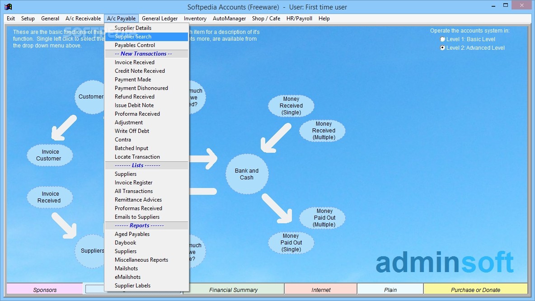
Task: Click the Customer bubble
Action: 90,97
